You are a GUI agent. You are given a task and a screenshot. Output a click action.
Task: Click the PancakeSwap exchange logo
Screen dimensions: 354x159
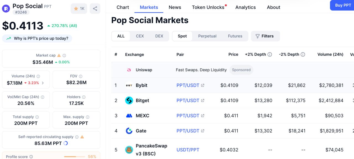tap(129, 150)
